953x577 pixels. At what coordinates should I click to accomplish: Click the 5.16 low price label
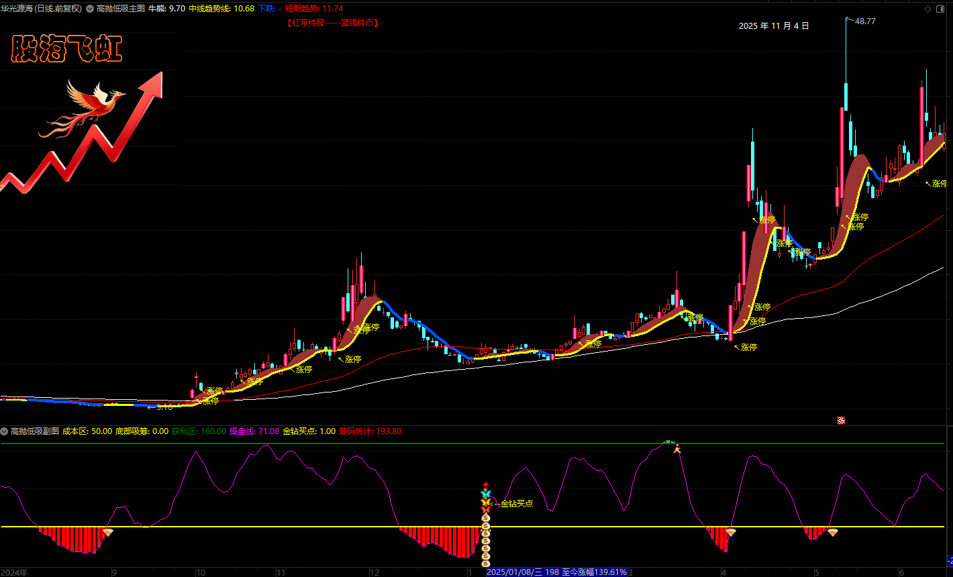[164, 407]
